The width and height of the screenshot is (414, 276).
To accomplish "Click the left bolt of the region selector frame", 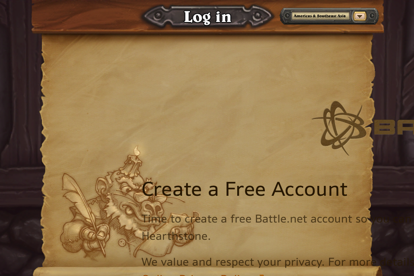I will [287, 16].
